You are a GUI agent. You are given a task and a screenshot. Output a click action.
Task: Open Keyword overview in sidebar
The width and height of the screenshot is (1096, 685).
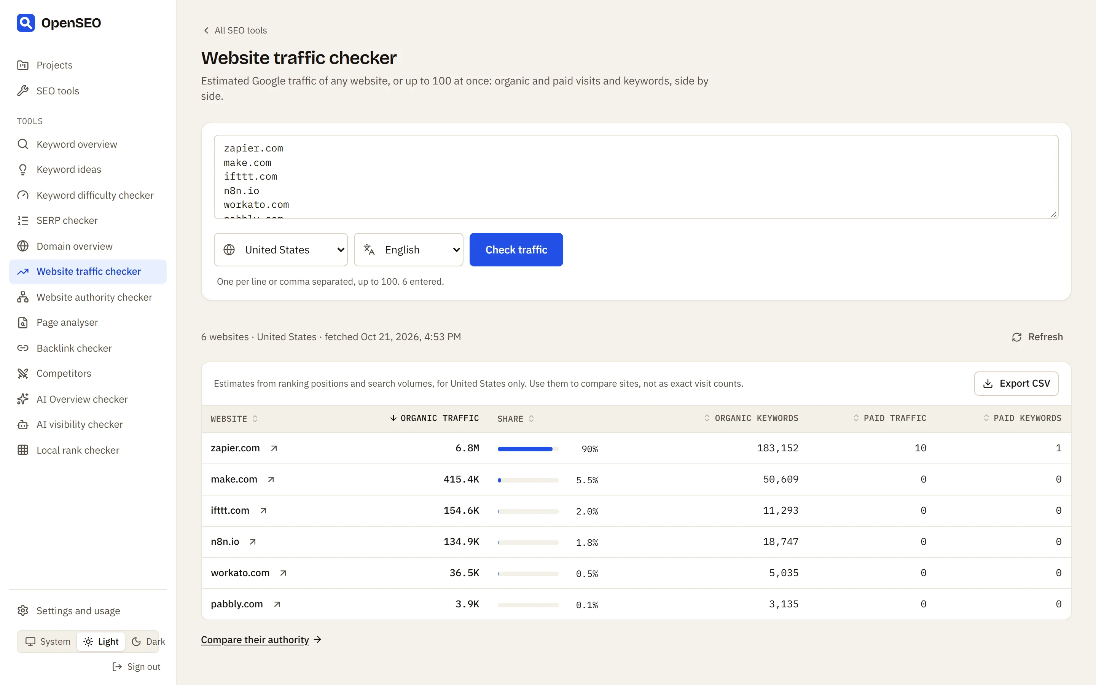click(x=88, y=144)
